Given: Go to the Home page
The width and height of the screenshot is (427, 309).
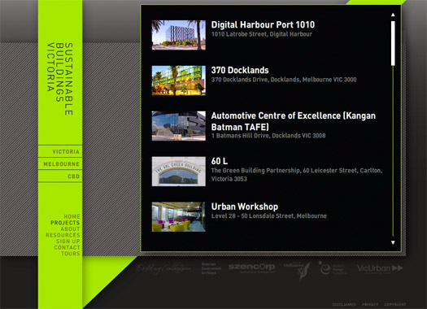Looking at the screenshot, I should click(72, 217).
